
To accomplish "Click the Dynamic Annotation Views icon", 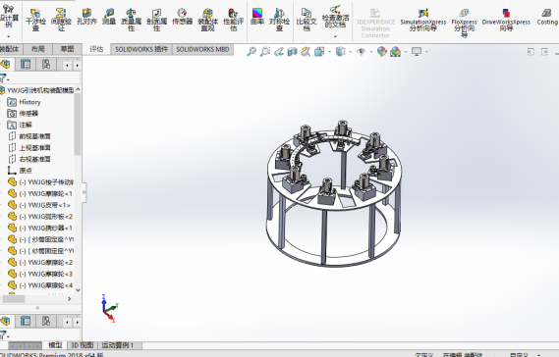I will tap(306, 52).
